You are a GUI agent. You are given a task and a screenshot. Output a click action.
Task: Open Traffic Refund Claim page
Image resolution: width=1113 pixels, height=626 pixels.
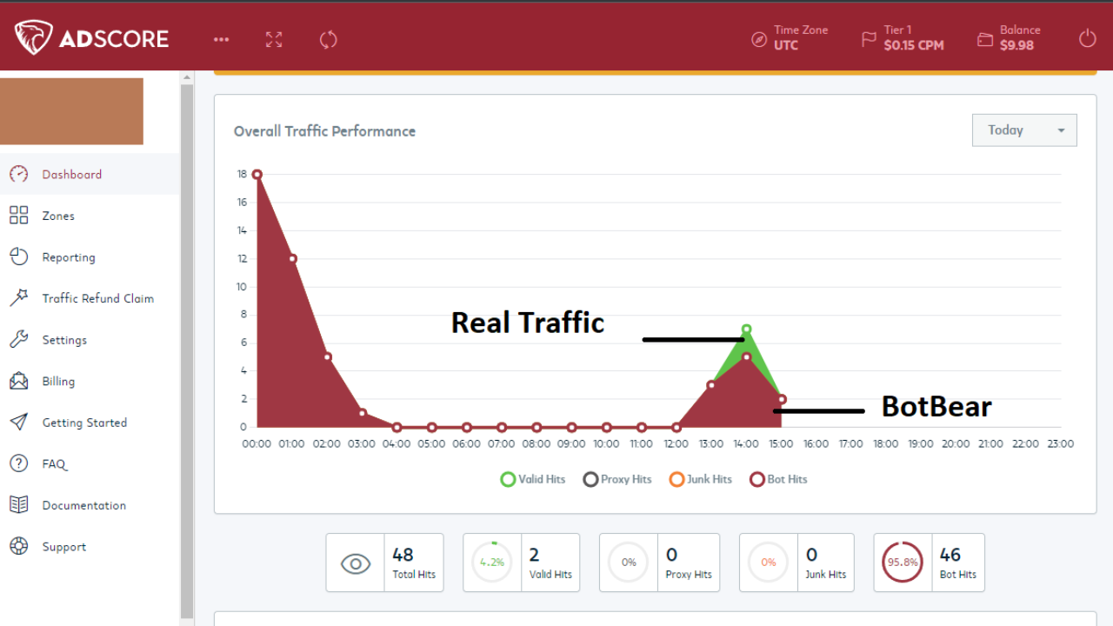tap(90, 298)
